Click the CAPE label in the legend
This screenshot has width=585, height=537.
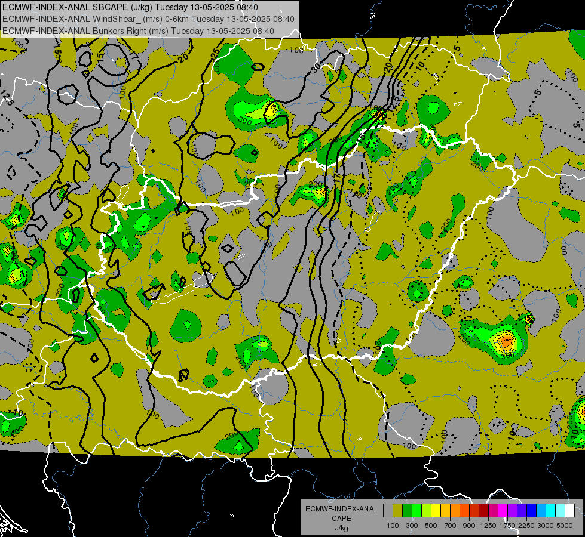[341, 519]
